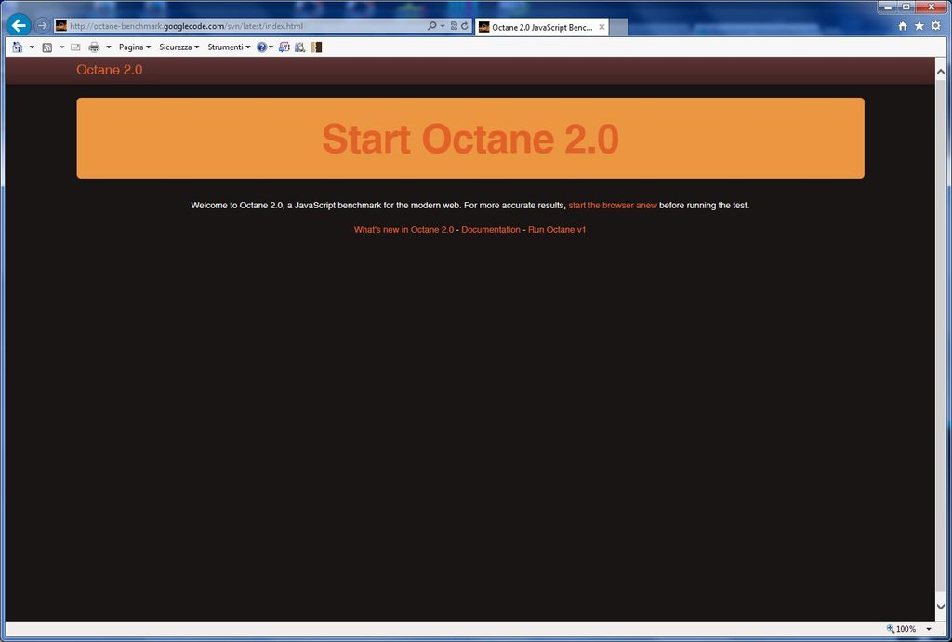Open What's new in Octane 2.0
This screenshot has height=642, width=952.
click(403, 230)
